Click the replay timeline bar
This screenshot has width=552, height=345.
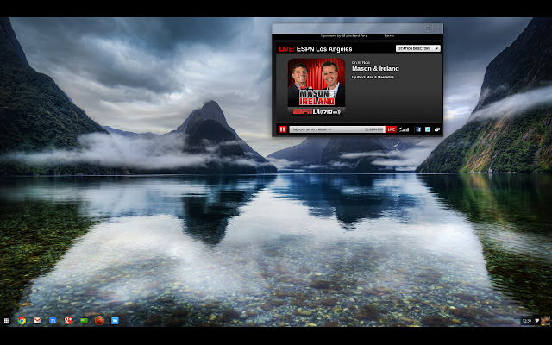[337, 129]
